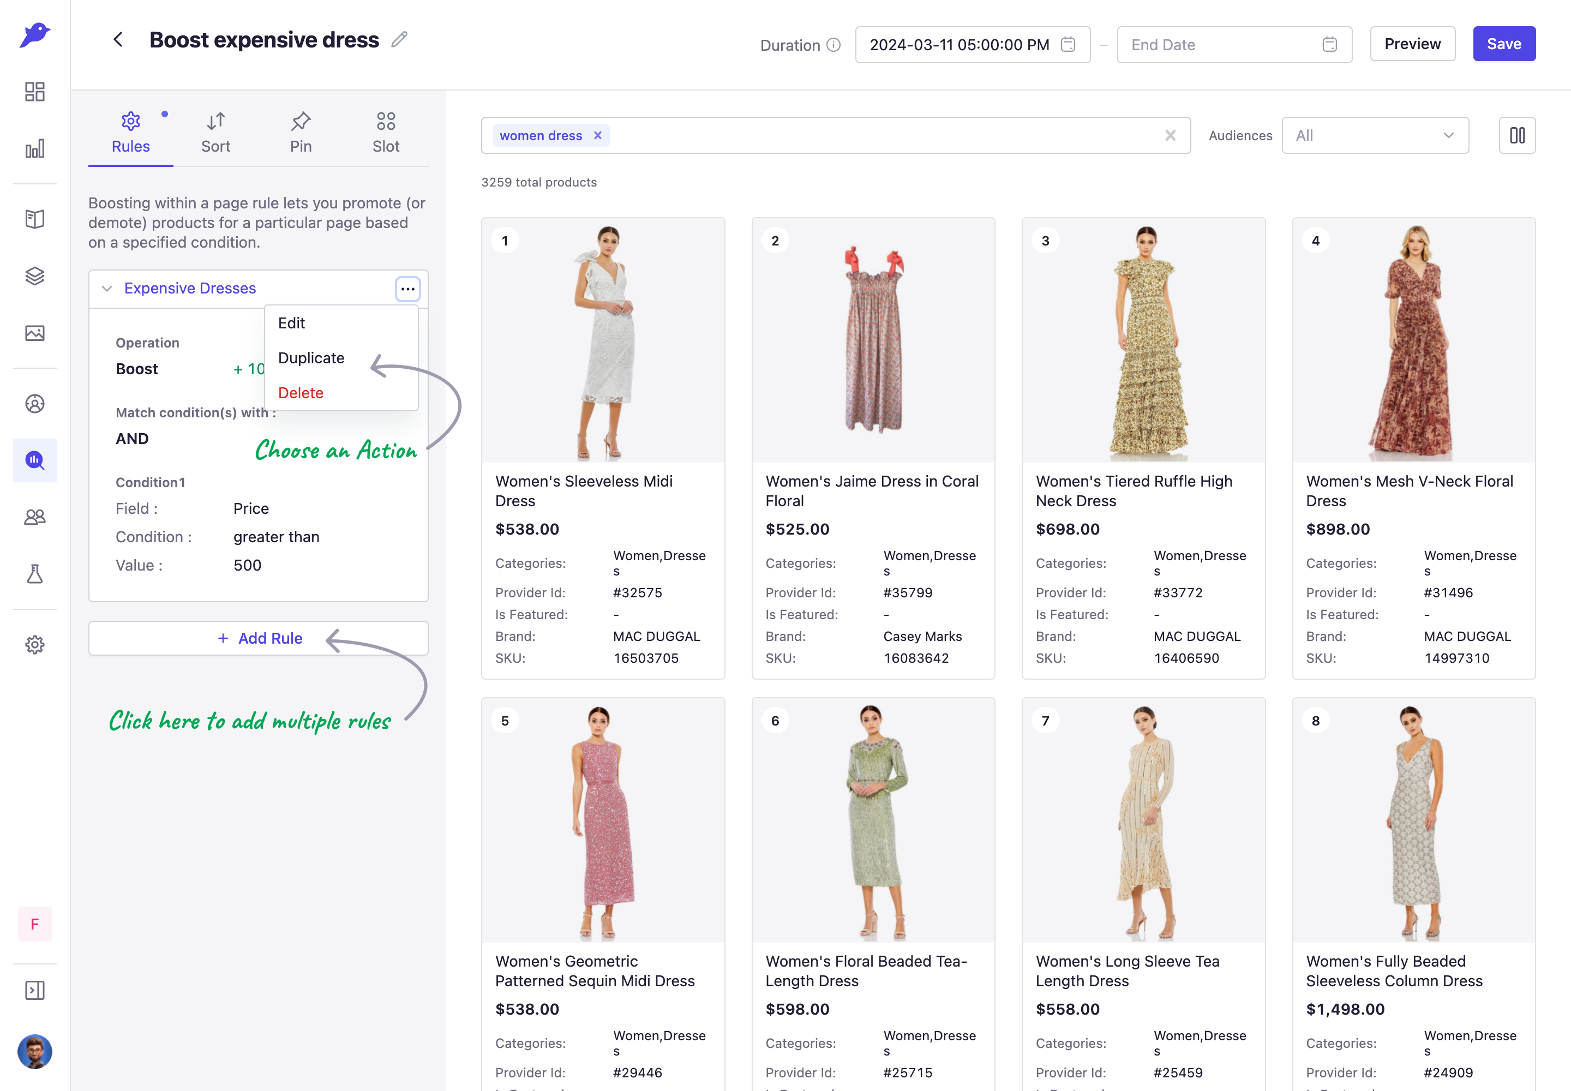Image resolution: width=1571 pixels, height=1091 pixels.
Task: Click the 'greater than' condition text
Action: (276, 537)
